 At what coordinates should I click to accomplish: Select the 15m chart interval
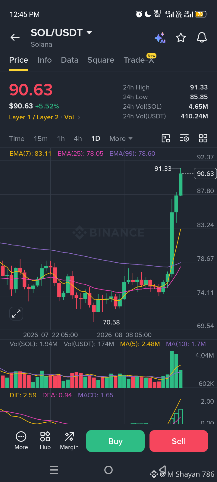pyautogui.click(x=41, y=139)
